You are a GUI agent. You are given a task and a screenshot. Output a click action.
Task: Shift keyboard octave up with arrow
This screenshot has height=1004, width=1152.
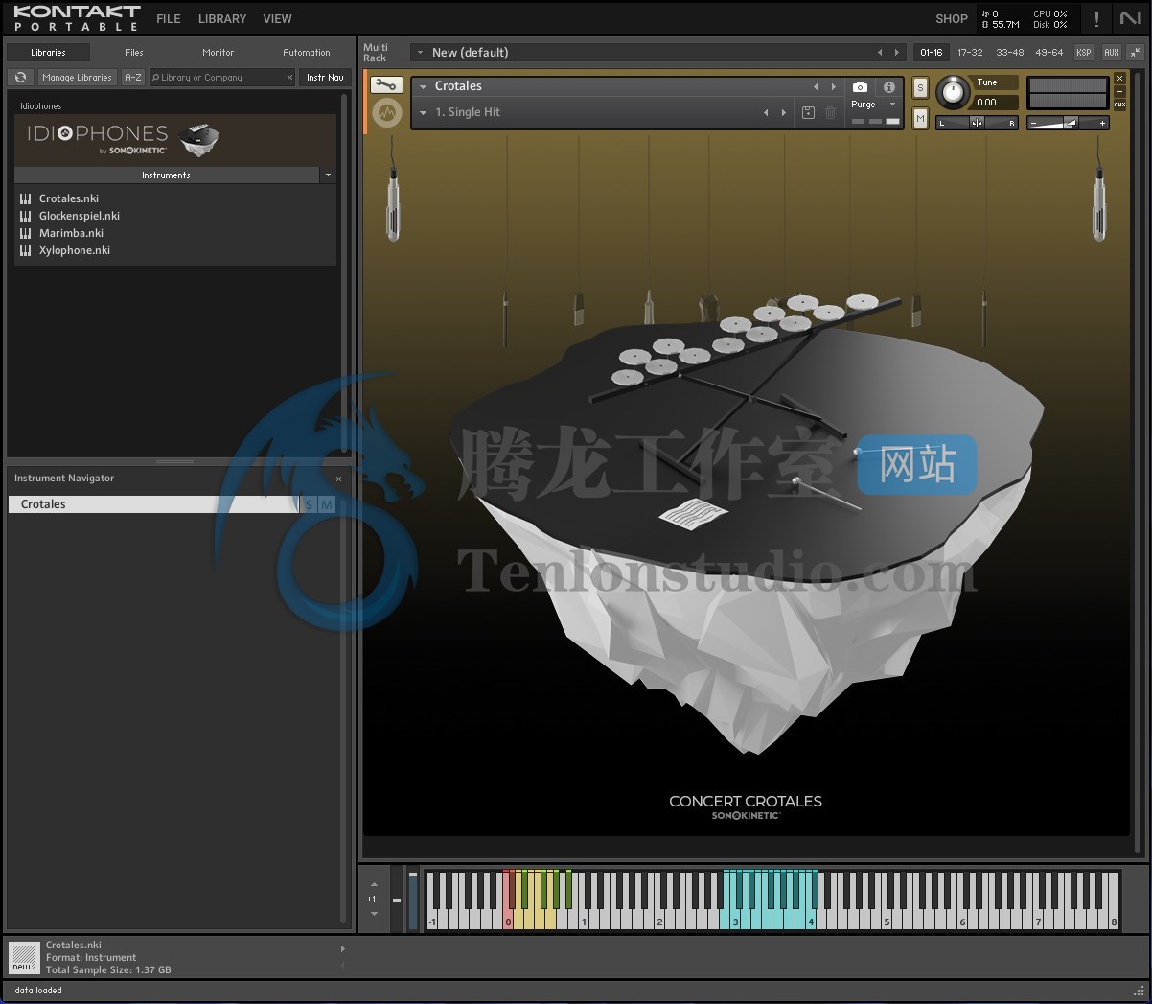[374, 885]
